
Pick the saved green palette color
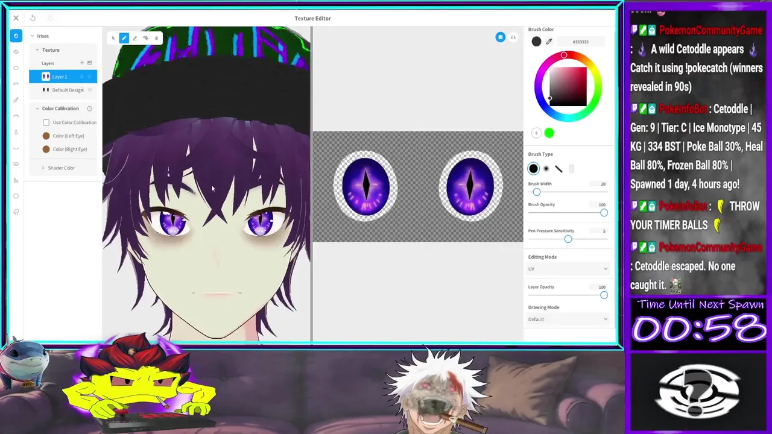(549, 133)
